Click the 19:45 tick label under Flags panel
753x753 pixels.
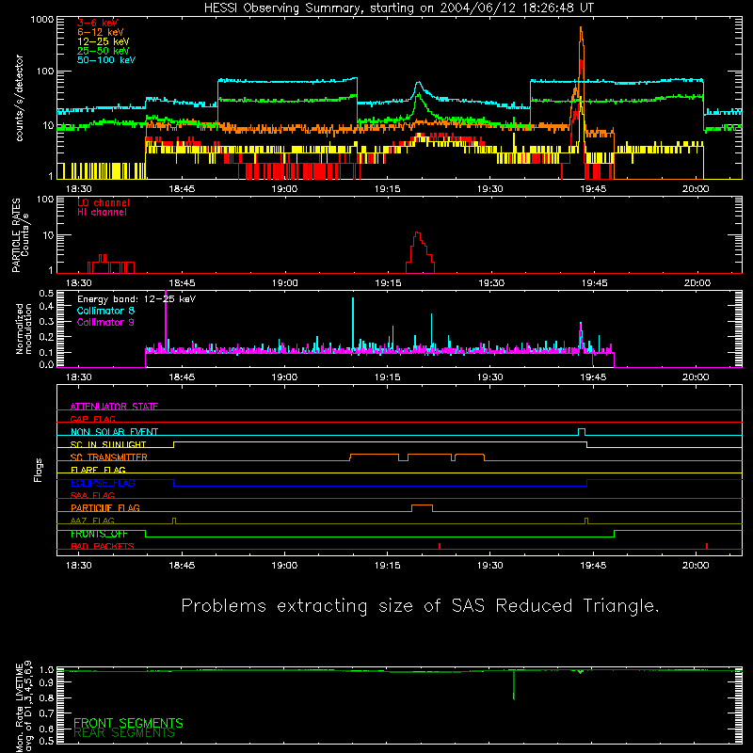point(593,566)
